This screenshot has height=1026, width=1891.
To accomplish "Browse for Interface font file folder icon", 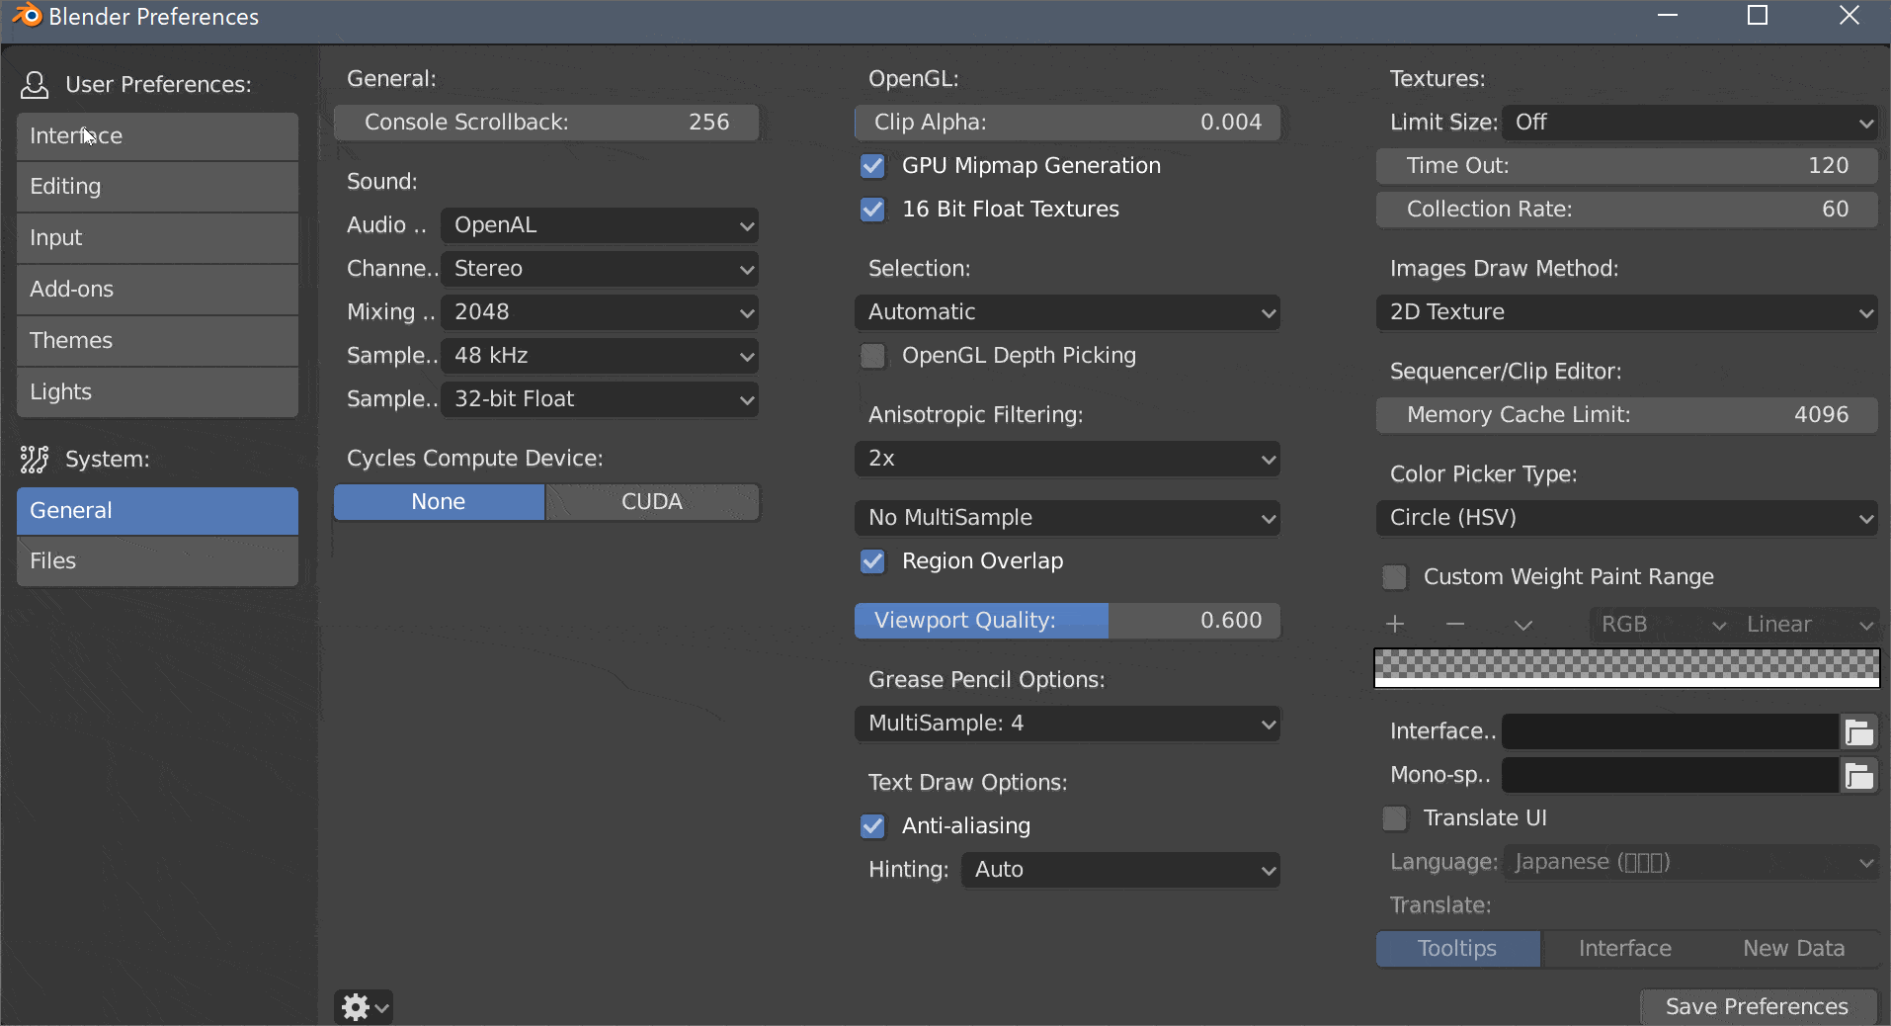I will click(1859, 731).
